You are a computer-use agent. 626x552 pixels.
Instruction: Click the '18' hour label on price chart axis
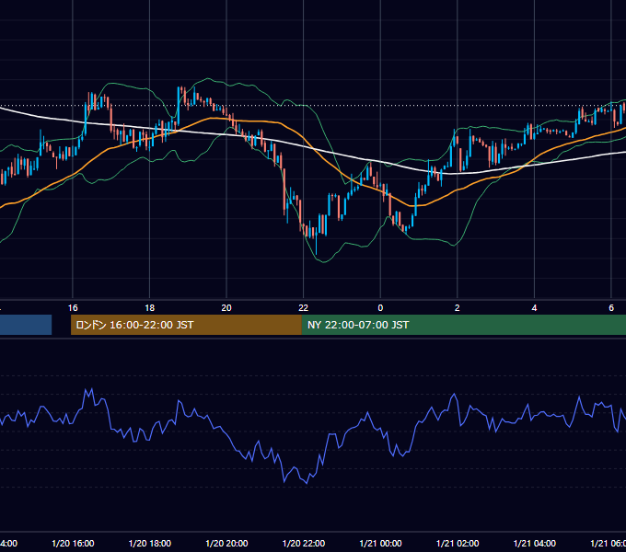(150, 308)
